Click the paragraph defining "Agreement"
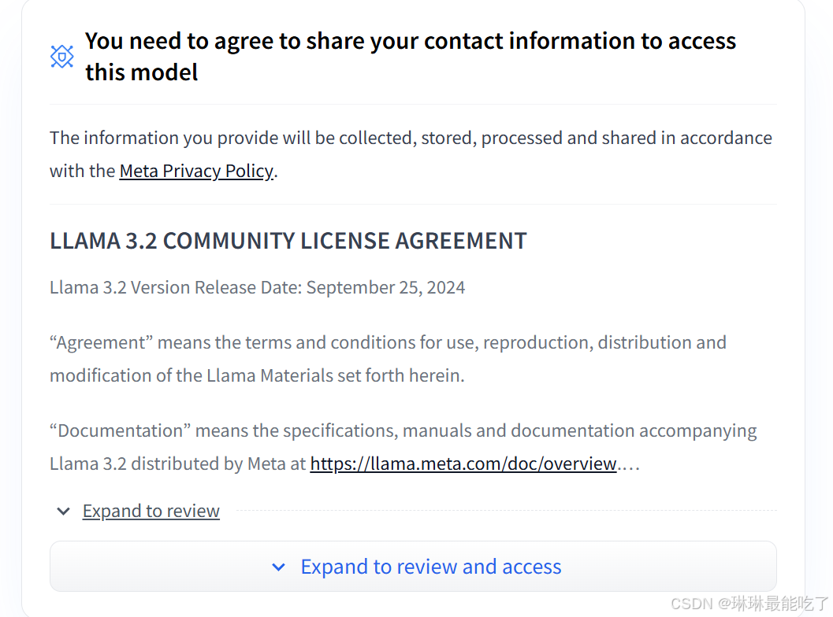Image resolution: width=833 pixels, height=617 pixels. click(389, 359)
